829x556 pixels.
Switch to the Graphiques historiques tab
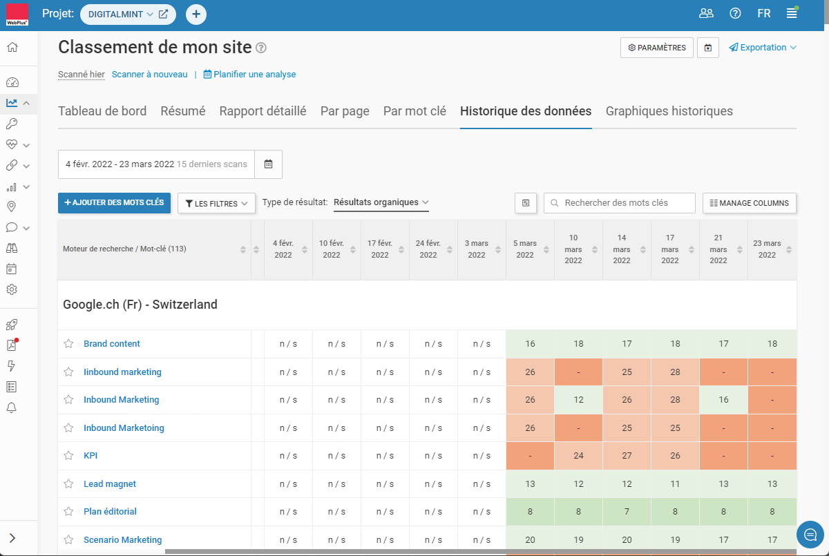[x=669, y=111]
